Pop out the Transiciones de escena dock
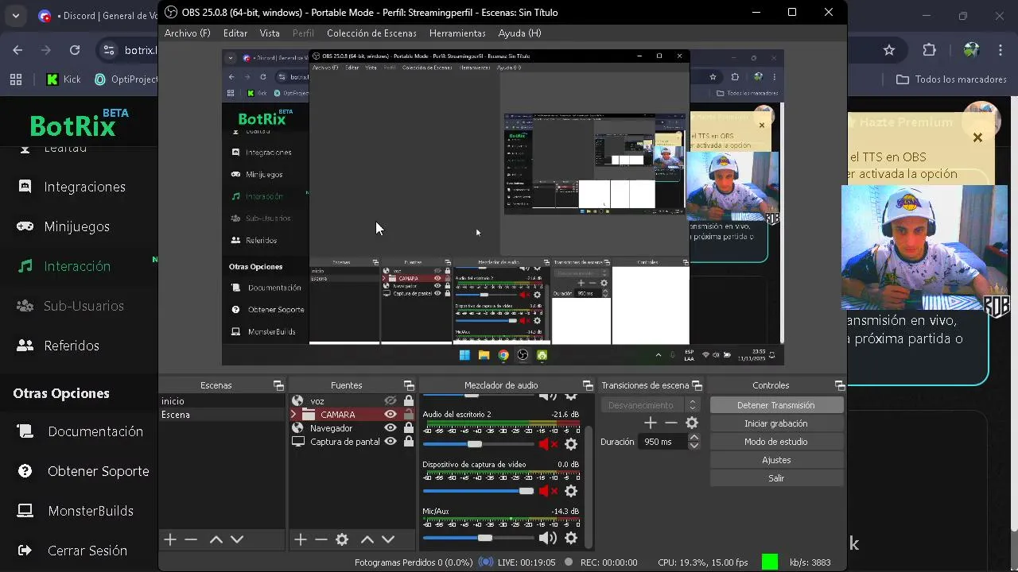 click(x=697, y=385)
